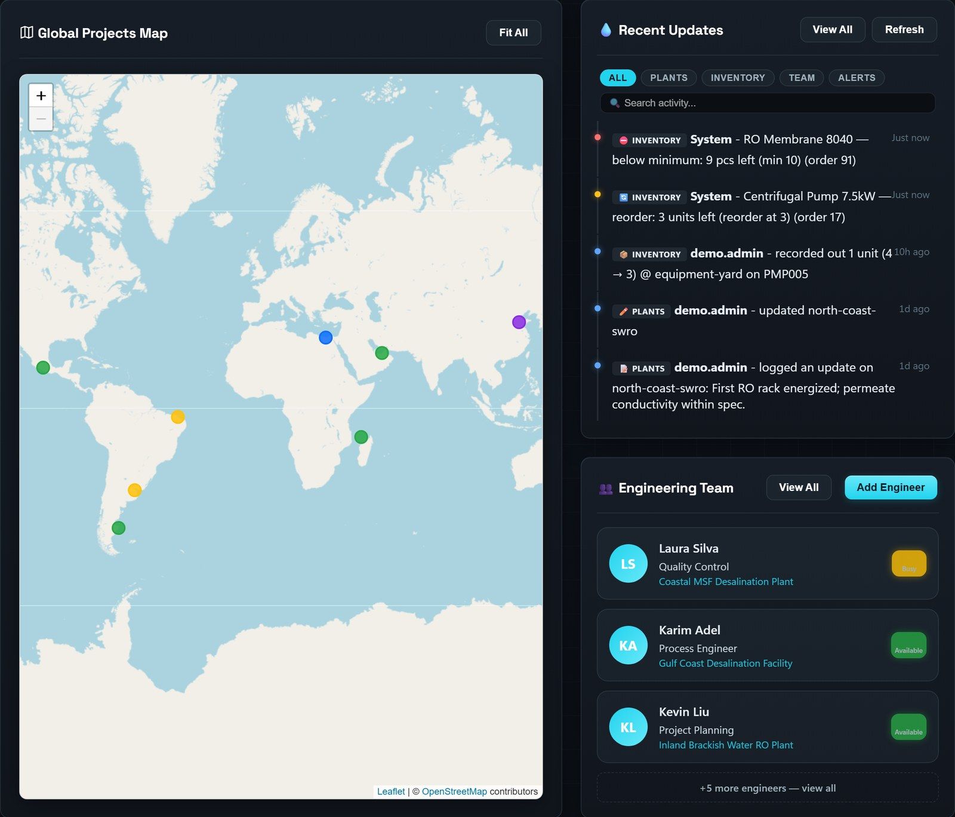This screenshot has height=817, width=955.
Task: Open the green marker in Mexico
Action: click(x=43, y=367)
